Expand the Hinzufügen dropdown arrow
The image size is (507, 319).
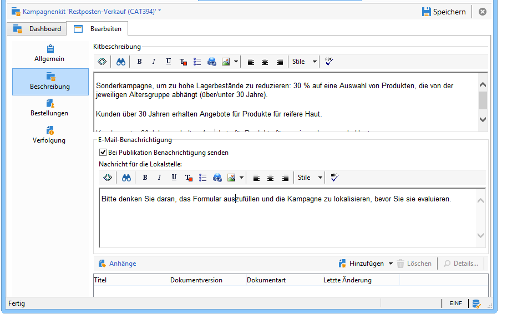391,264
